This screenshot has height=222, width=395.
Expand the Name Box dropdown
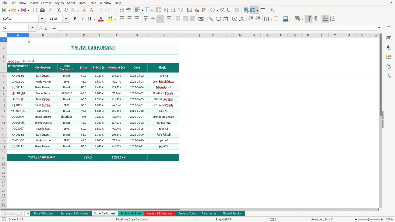tap(33, 28)
